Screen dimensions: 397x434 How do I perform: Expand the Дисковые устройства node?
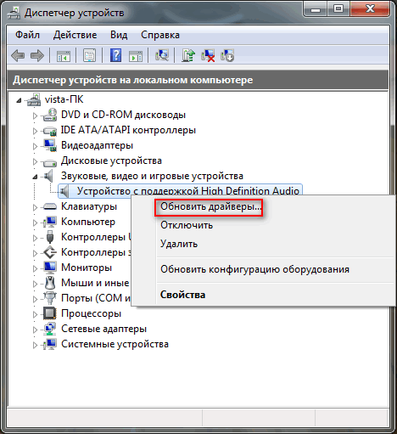coord(35,161)
